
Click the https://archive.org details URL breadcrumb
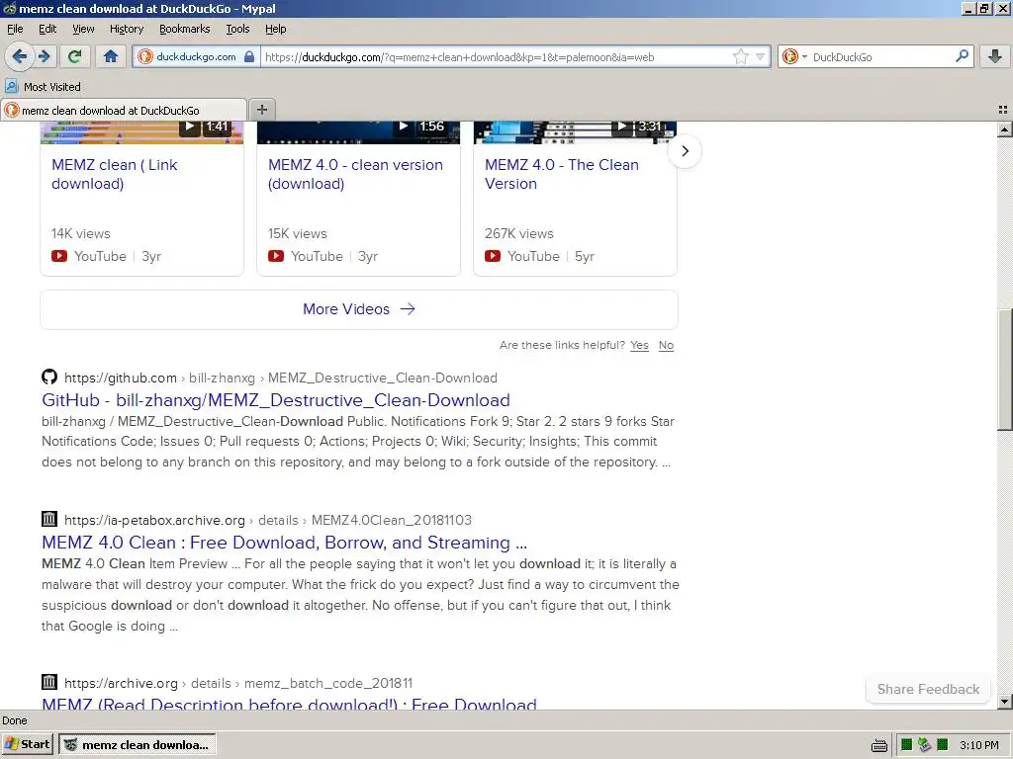pos(237,683)
